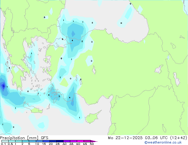Click the 35–40 mm legend swatch
This screenshot has width=188, height=145.
[73, 141]
